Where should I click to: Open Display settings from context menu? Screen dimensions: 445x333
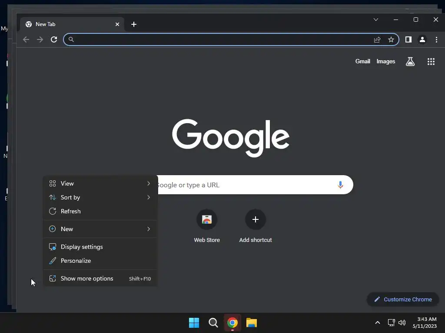tap(100, 247)
